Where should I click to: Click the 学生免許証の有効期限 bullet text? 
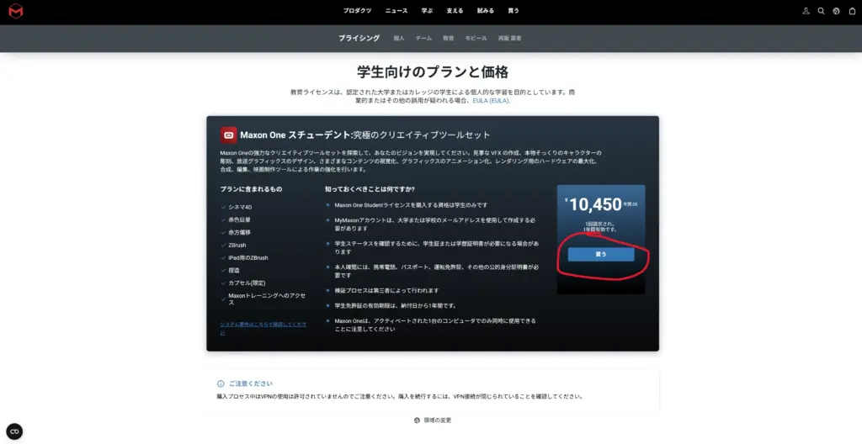pyautogui.click(x=396, y=305)
